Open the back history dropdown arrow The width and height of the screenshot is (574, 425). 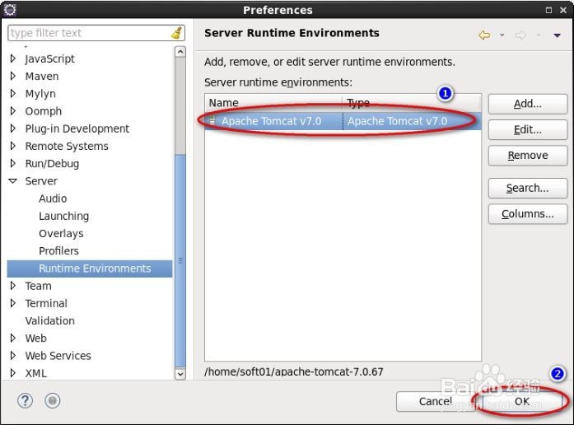click(502, 35)
